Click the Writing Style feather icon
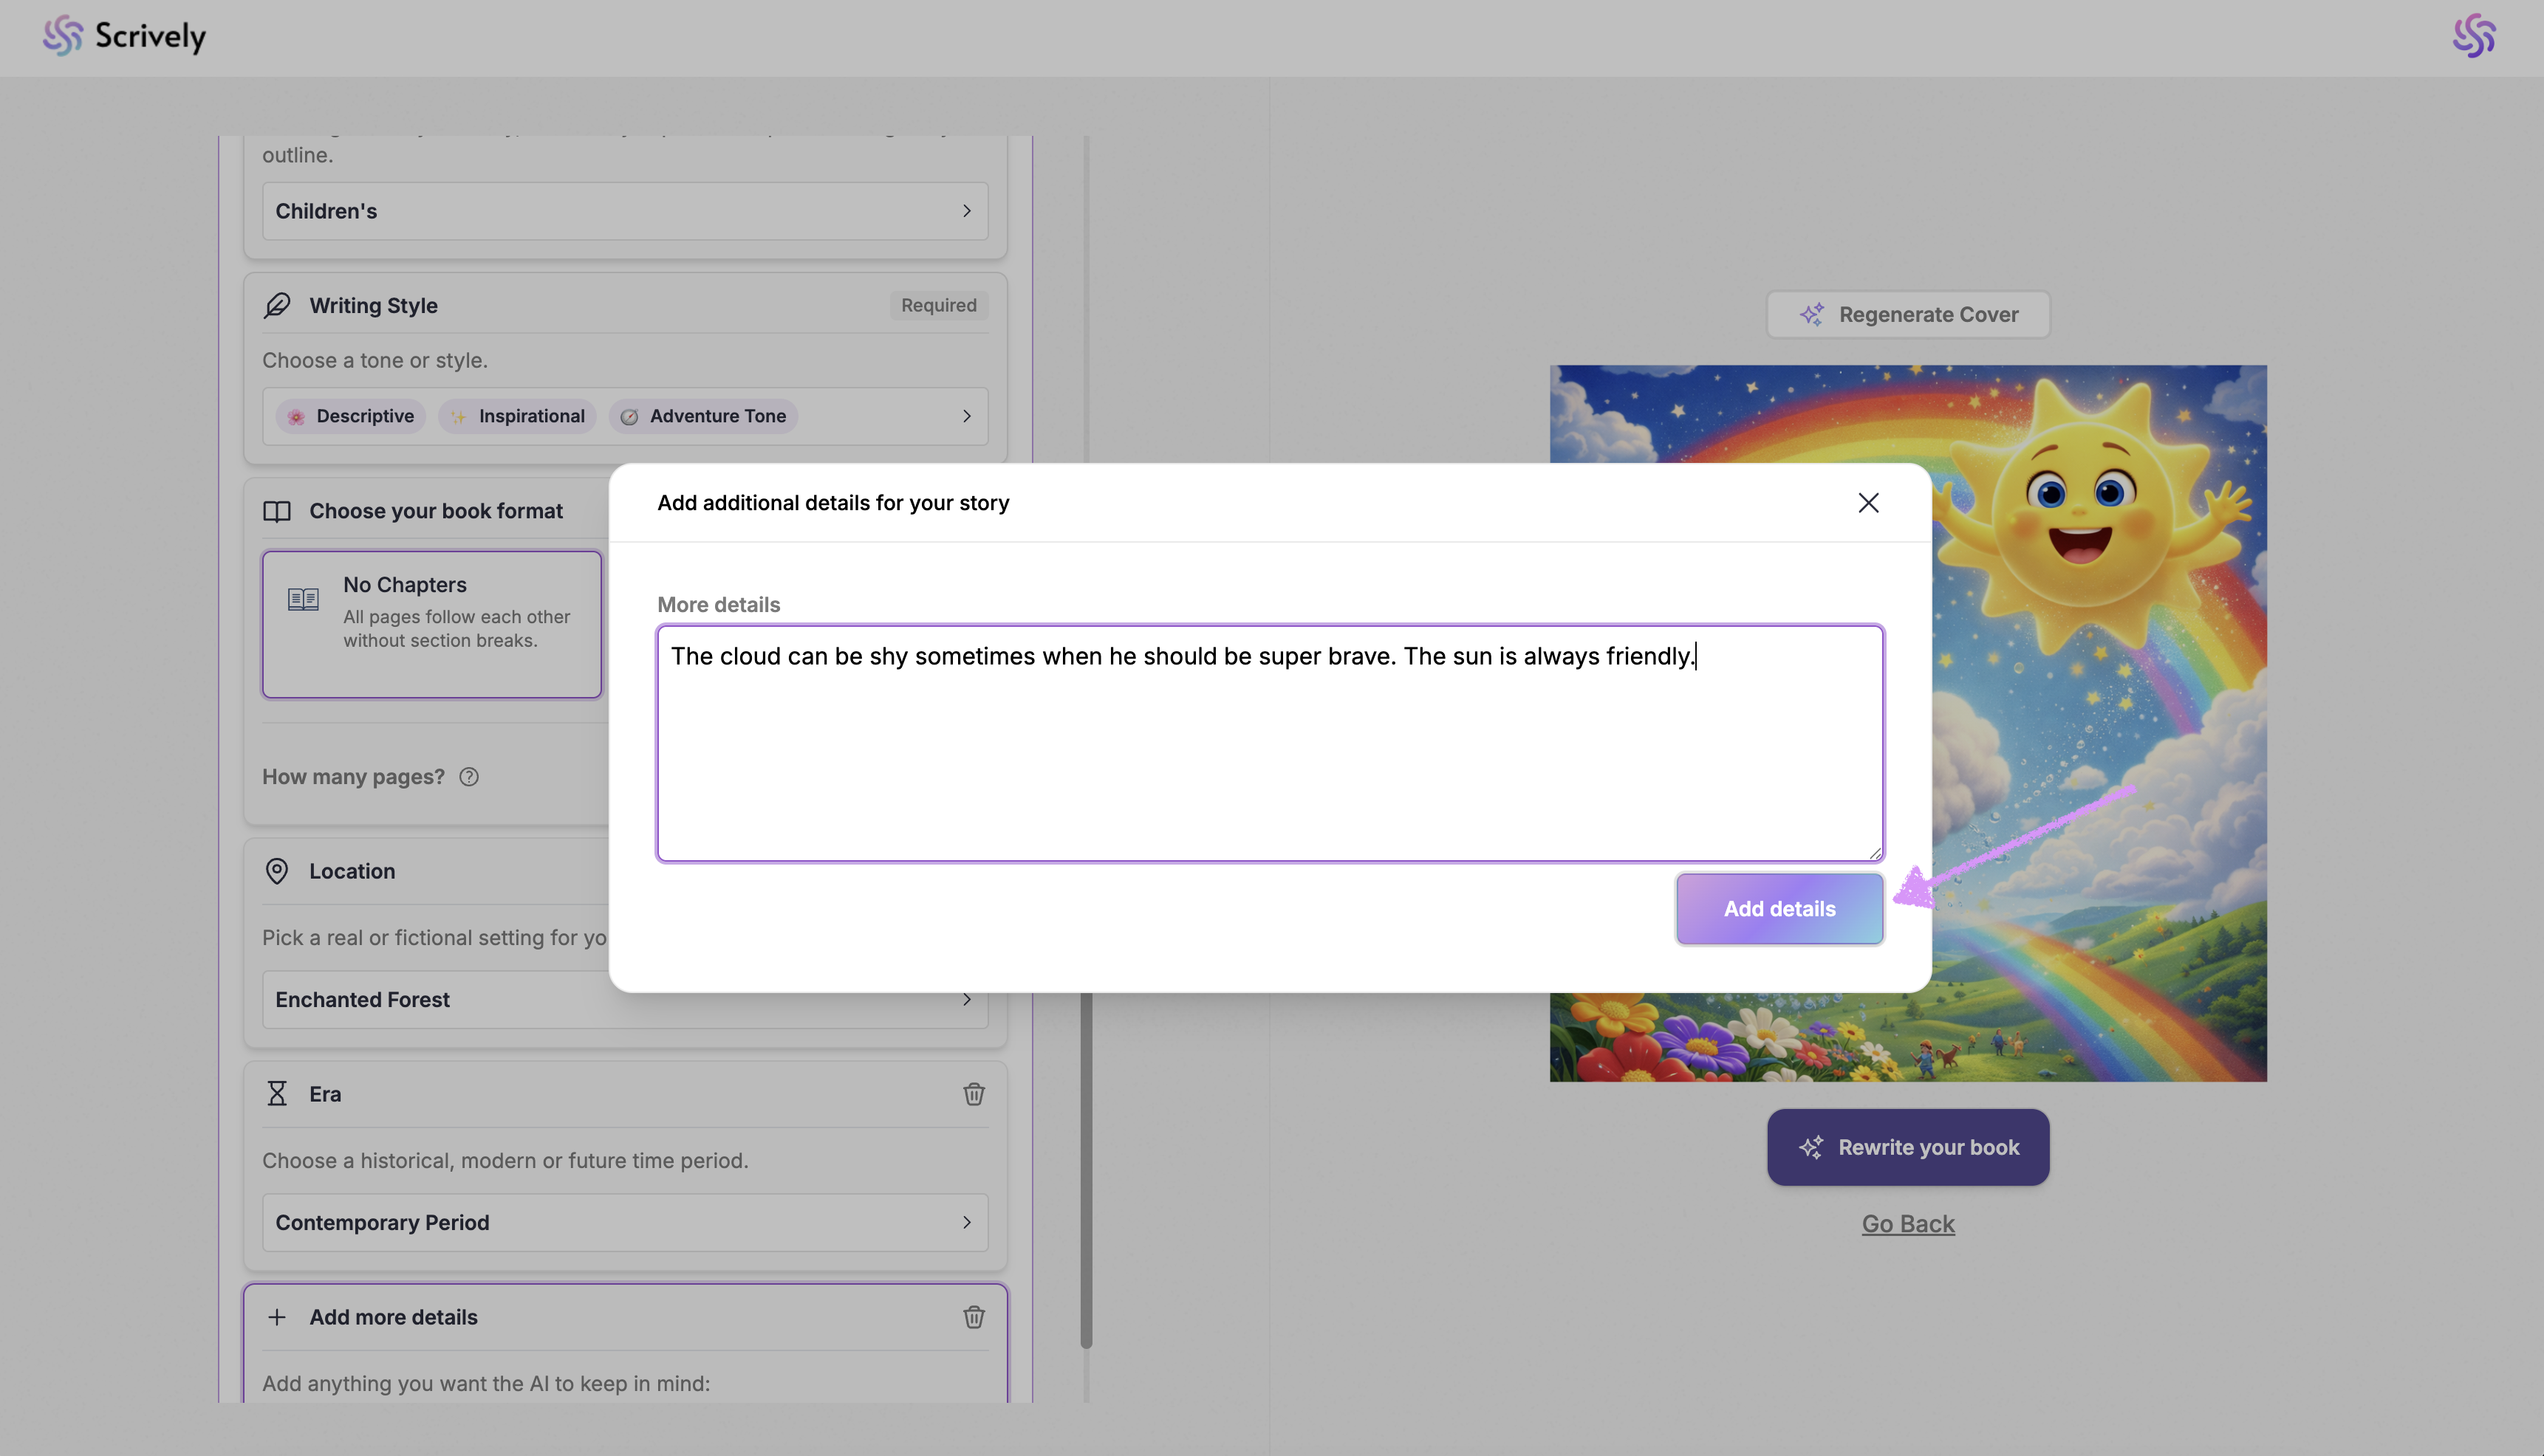The image size is (2544, 1456). (x=277, y=305)
